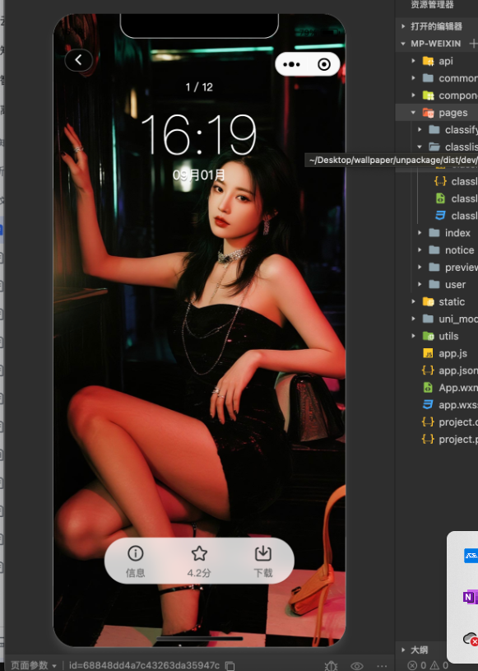Expand the api folder

pyautogui.click(x=437, y=61)
